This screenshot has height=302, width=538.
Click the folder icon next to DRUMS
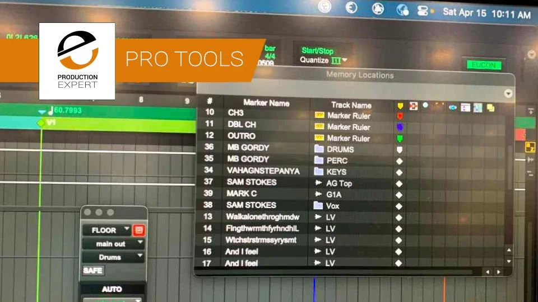click(x=319, y=149)
